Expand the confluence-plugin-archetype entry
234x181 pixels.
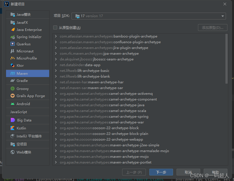56,42
